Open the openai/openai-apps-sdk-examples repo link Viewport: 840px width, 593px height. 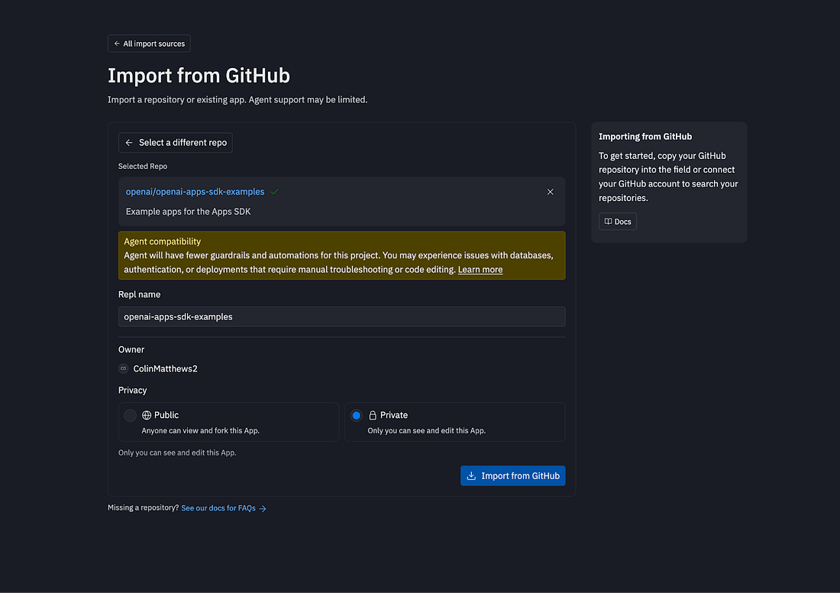[x=195, y=192]
